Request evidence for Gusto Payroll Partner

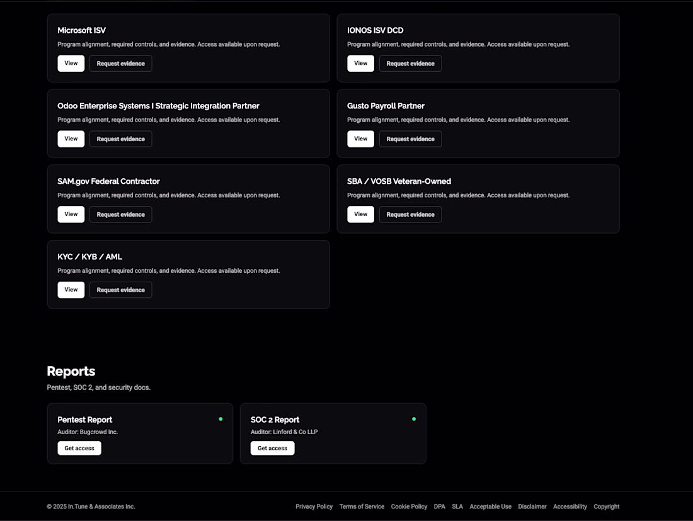pos(410,139)
